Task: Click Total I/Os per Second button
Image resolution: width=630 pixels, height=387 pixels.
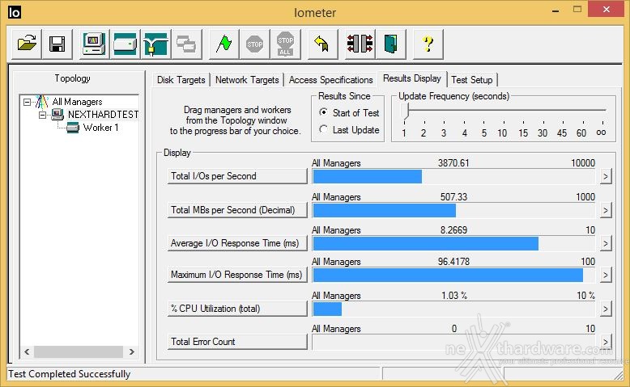Action: pyautogui.click(x=237, y=176)
